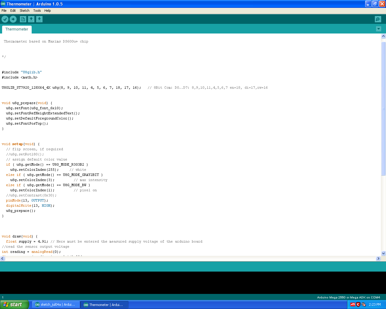The image size is (386, 309).
Task: Click the tray icon next to the clock
Action: tap(364, 304)
